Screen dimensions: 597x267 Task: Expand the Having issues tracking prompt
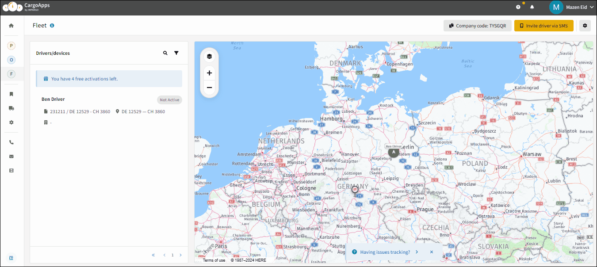417,252
